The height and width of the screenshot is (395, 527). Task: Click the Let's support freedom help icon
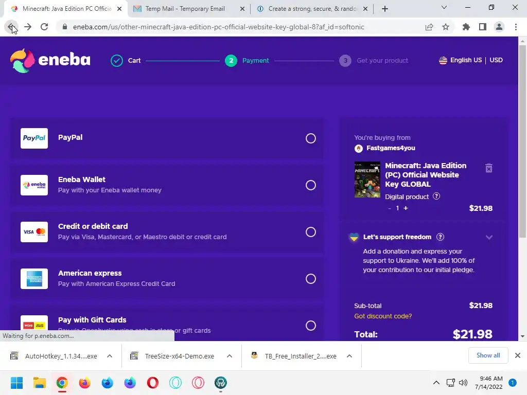[441, 237]
